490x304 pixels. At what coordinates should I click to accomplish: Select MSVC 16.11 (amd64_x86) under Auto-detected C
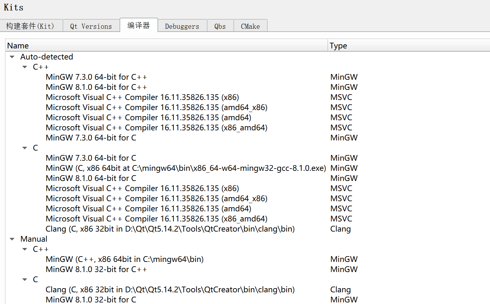pos(157,198)
